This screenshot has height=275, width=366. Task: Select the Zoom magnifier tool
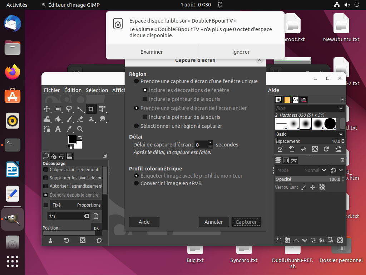(80, 129)
